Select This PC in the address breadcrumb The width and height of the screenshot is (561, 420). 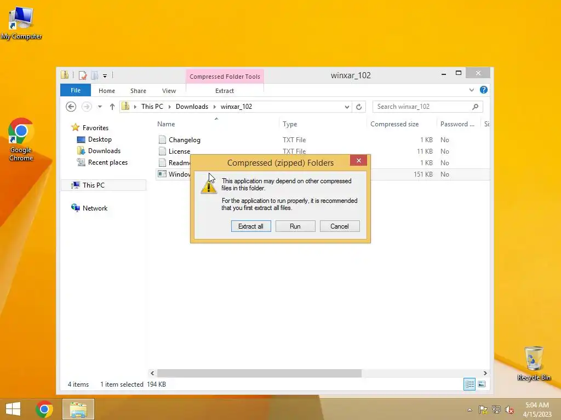click(152, 107)
